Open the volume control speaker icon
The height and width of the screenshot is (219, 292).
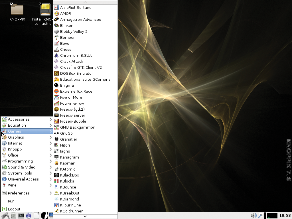pyautogui.click(x=254, y=216)
